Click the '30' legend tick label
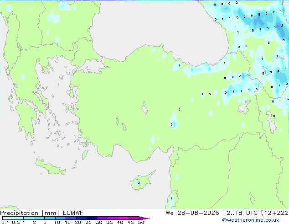 (99, 222)
